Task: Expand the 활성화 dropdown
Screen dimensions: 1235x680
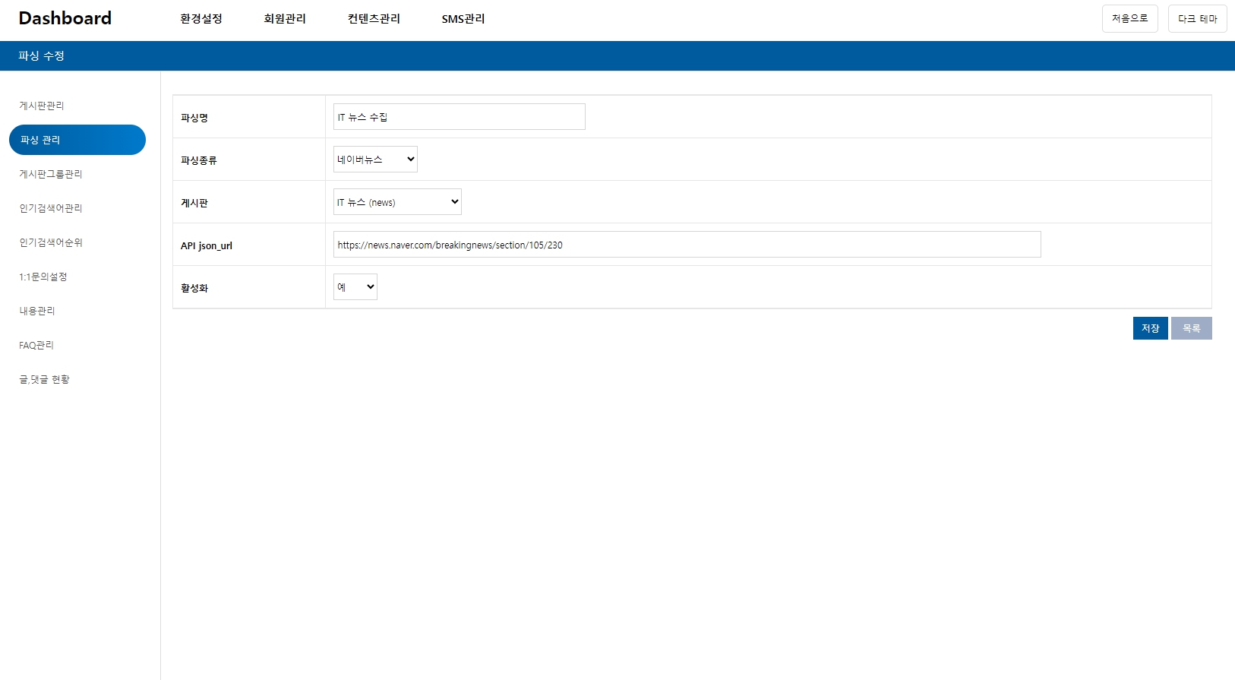Action: point(355,287)
